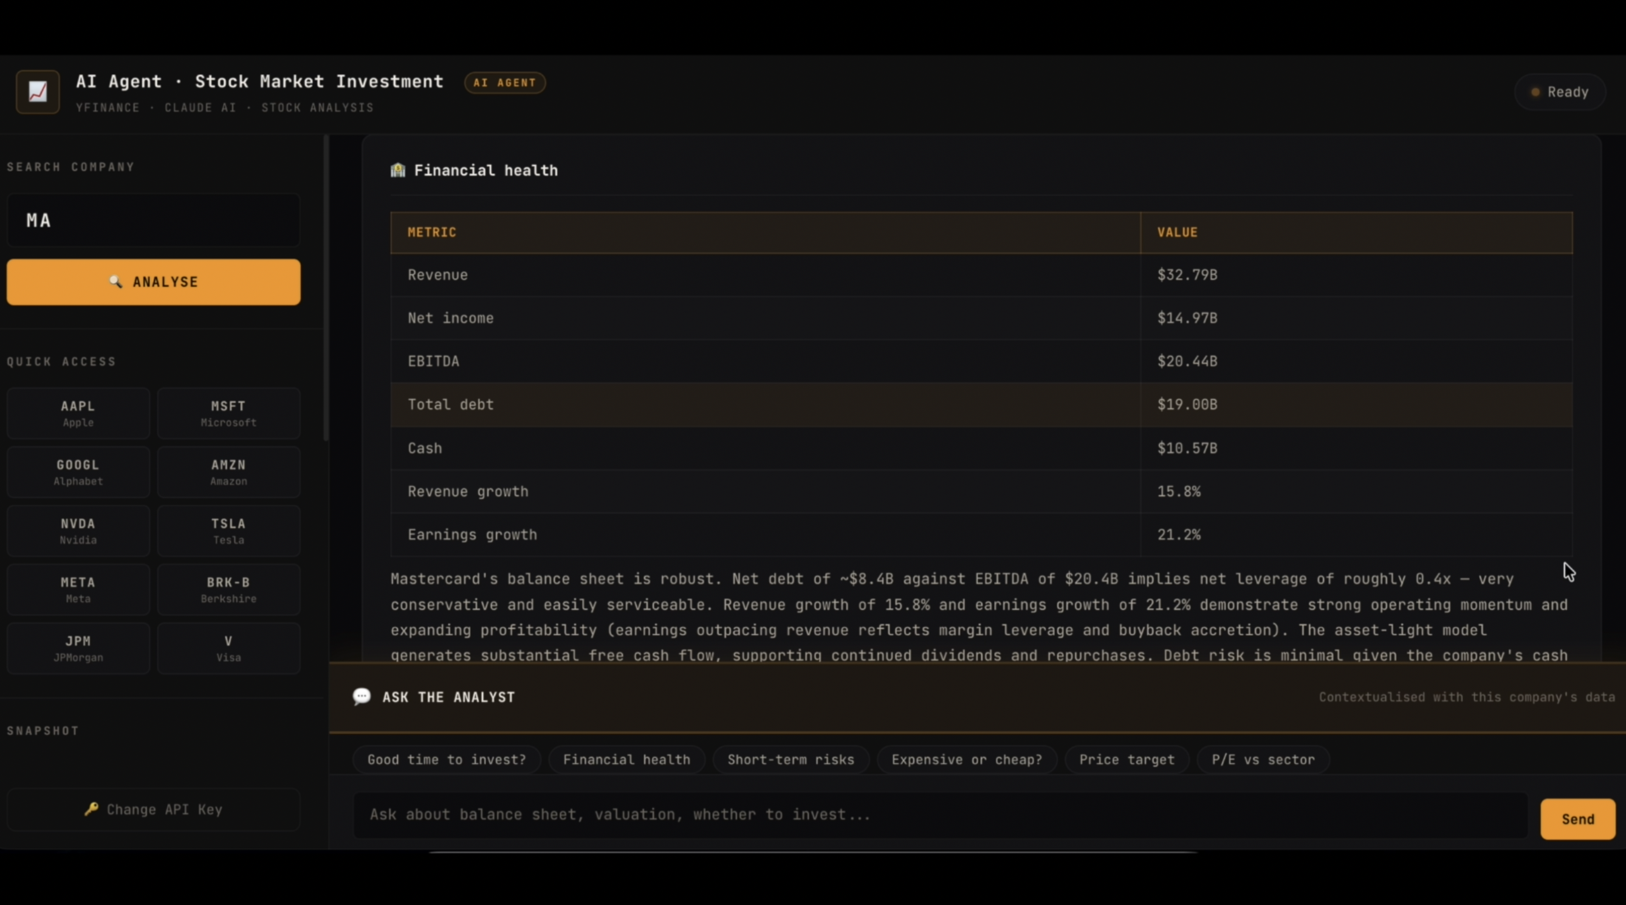Viewport: 1626px width, 905px height.
Task: Click the 'Financial health' section heading
Action: pyautogui.click(x=486, y=171)
